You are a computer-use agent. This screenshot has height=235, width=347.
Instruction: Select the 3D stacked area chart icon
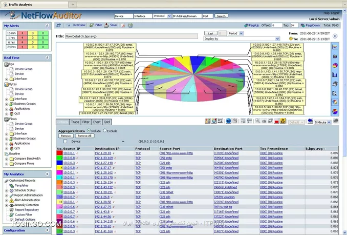[335, 66]
